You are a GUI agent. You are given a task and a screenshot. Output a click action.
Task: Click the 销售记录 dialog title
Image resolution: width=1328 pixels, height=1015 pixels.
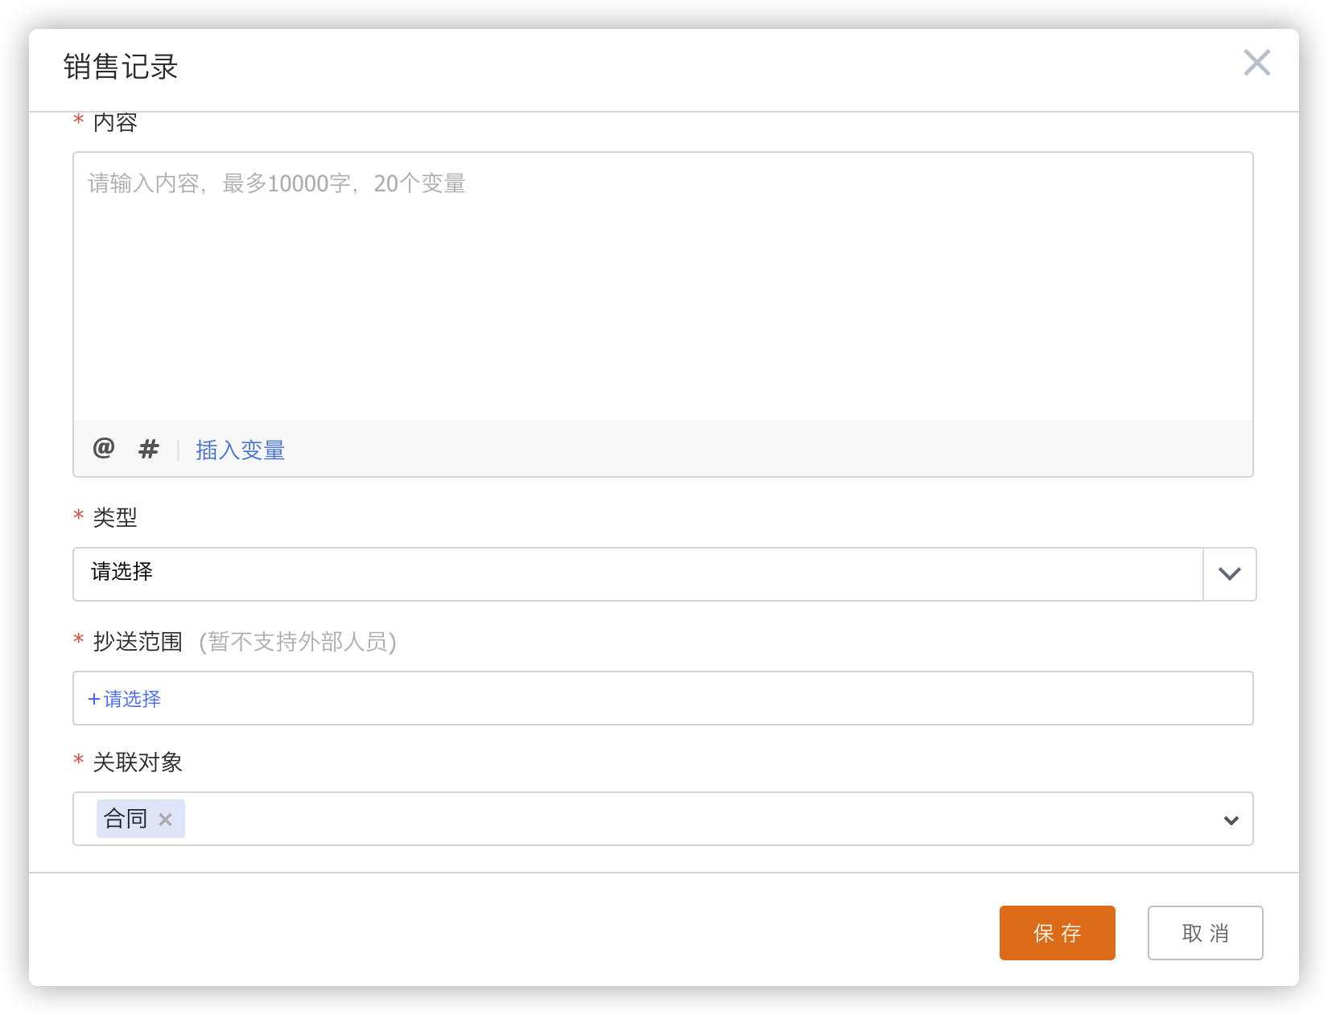[121, 67]
